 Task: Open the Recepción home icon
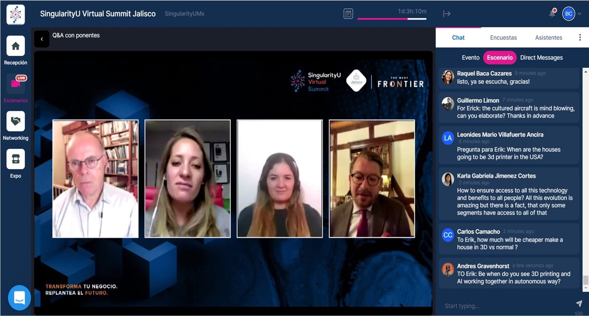click(x=15, y=46)
